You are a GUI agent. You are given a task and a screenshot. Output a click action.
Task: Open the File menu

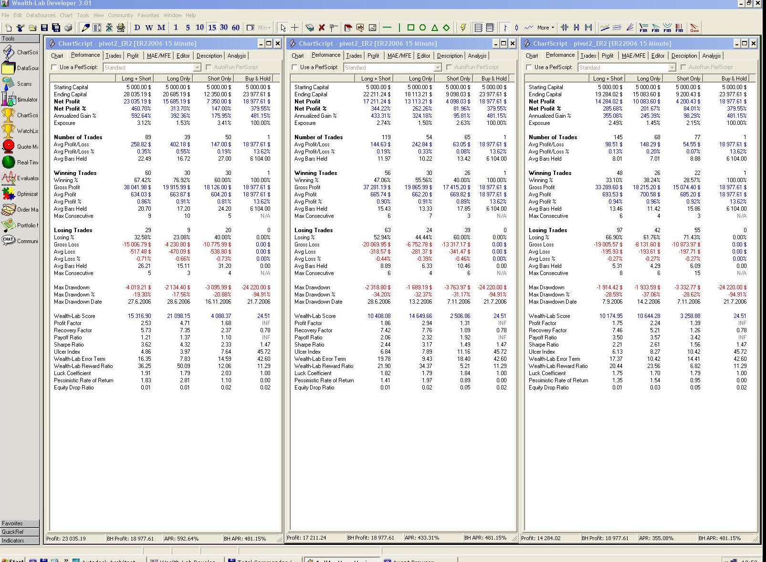(5, 15)
